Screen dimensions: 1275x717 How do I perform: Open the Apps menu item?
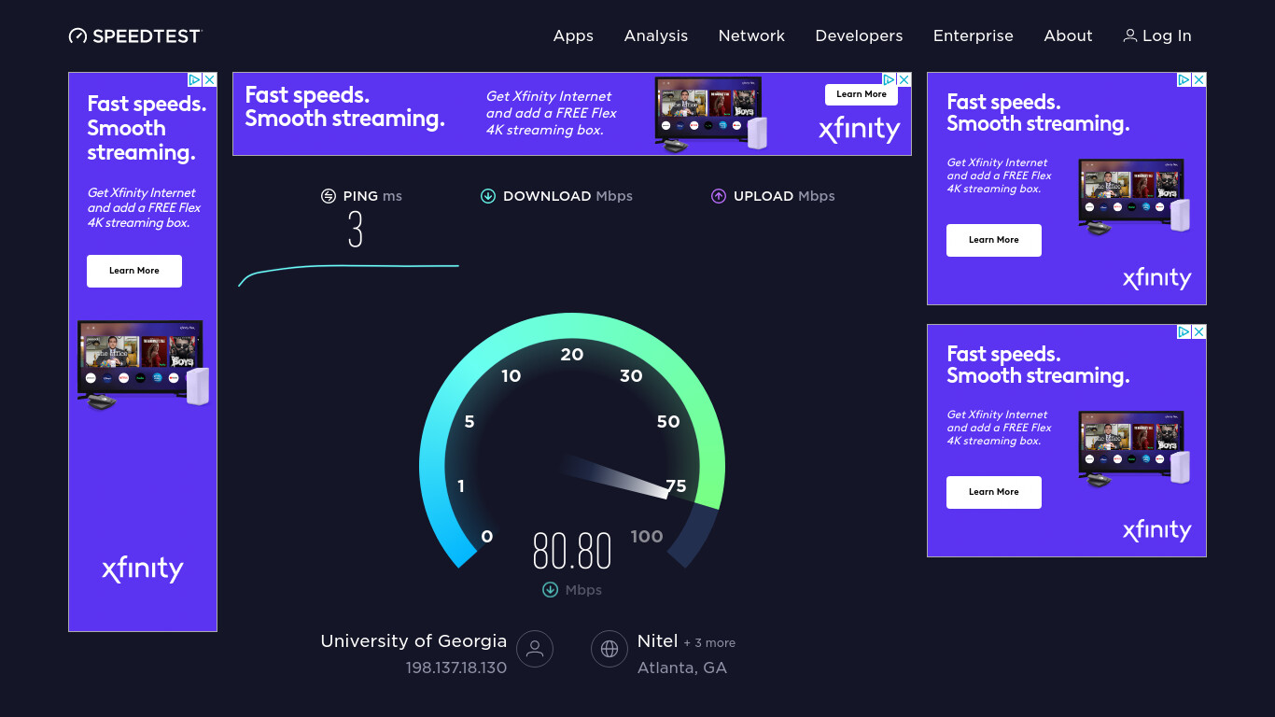click(573, 35)
